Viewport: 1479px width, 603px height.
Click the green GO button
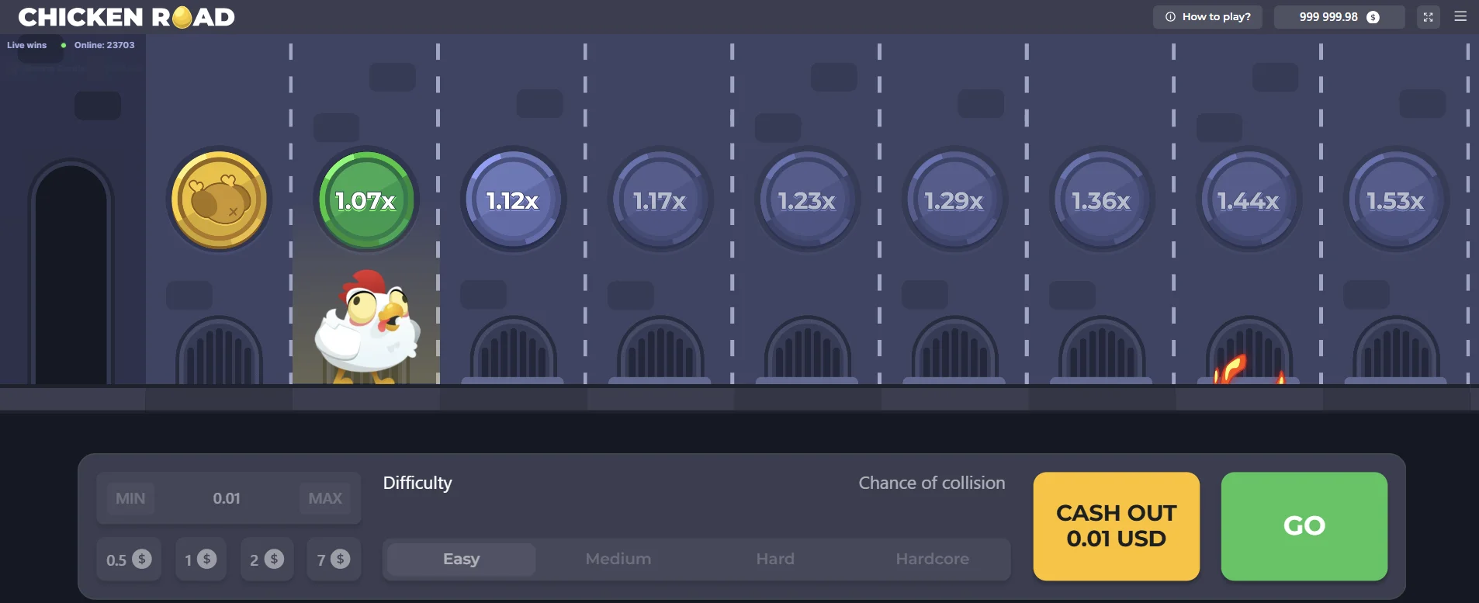pos(1304,526)
